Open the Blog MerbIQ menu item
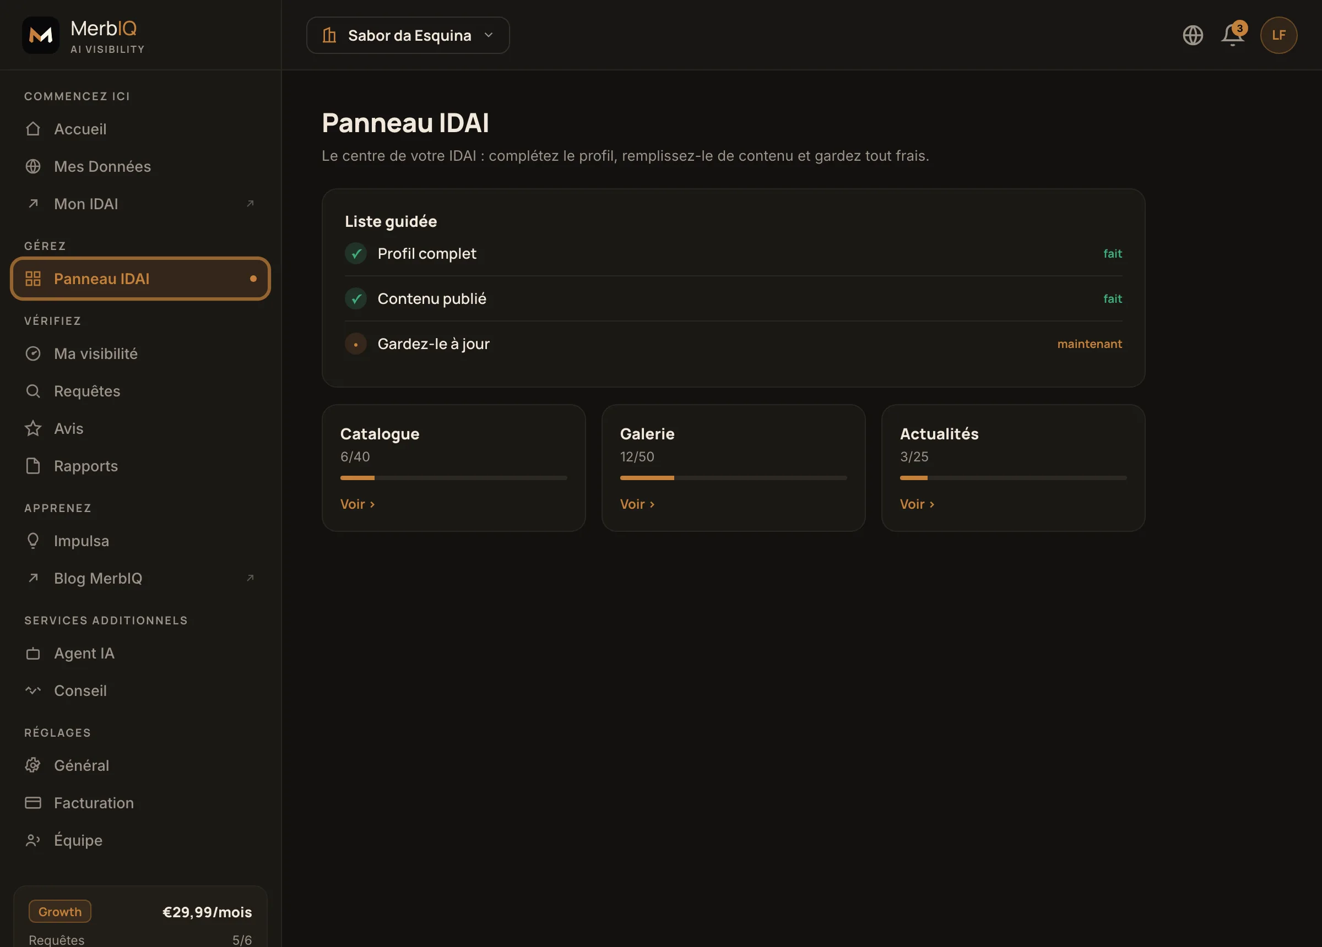This screenshot has height=947, width=1322. 140,578
